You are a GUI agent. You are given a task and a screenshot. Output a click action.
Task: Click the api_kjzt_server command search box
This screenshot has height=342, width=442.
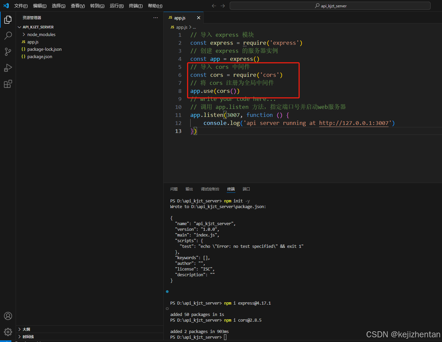tap(330, 6)
